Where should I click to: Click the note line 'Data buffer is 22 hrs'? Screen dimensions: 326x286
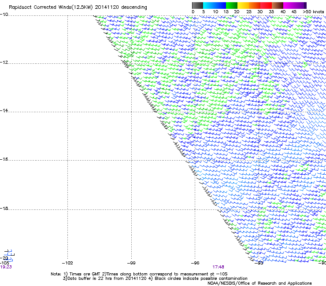click(155, 279)
